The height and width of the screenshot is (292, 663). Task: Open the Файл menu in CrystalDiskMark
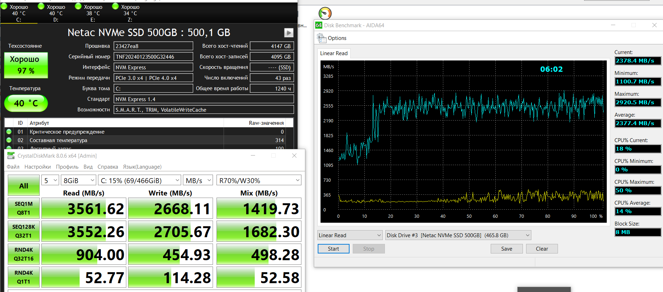coord(13,167)
